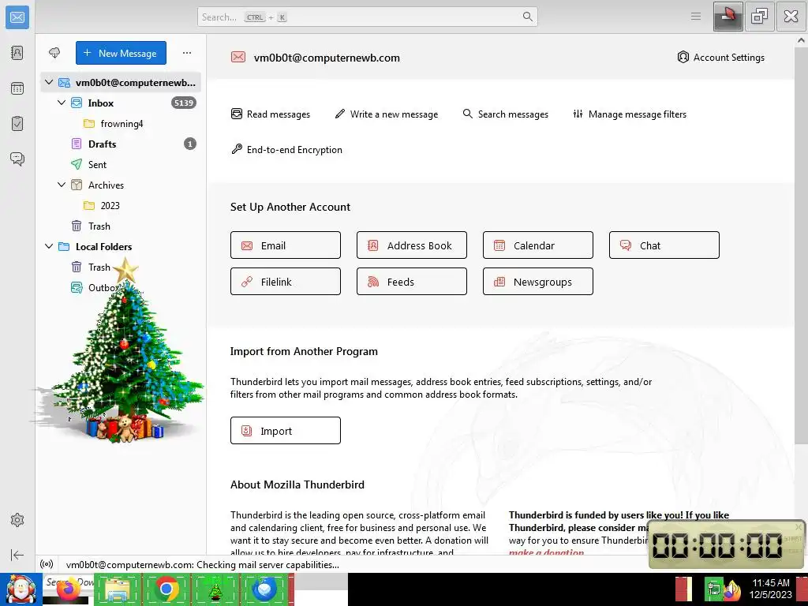Set up Filelink

[286, 282]
